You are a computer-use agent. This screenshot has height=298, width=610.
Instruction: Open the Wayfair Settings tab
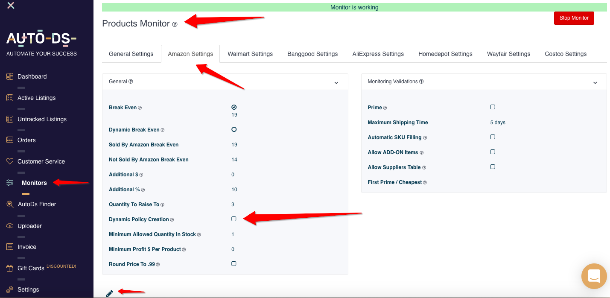coord(508,54)
